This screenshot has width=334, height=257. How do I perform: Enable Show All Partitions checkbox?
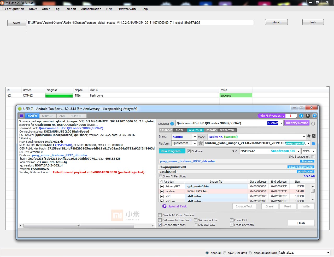[160, 176]
